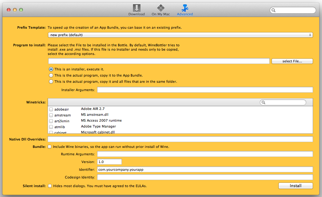Screen dimensions: 322x197
Task: Select the 'Adobe Type Manager' row text
Action: (98, 127)
